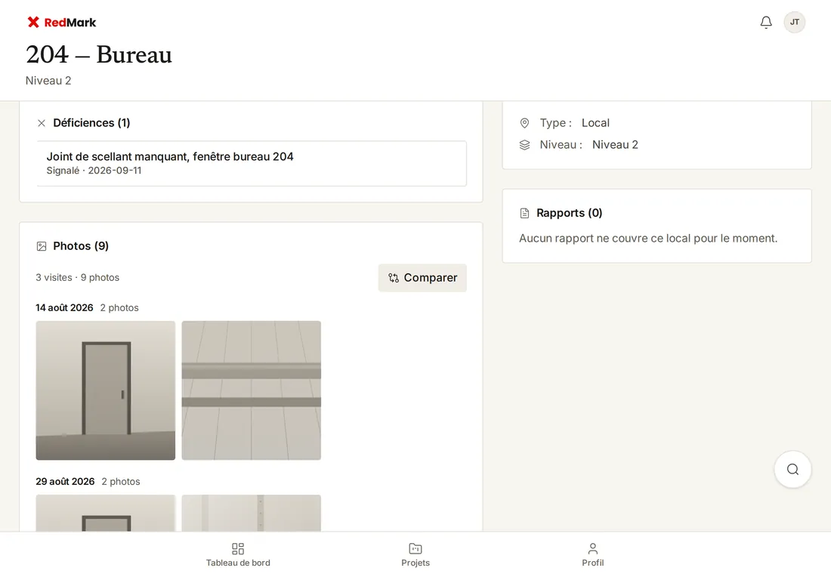Click the Déficiences (1) heading
This screenshot has height=577, width=831.
[91, 123]
